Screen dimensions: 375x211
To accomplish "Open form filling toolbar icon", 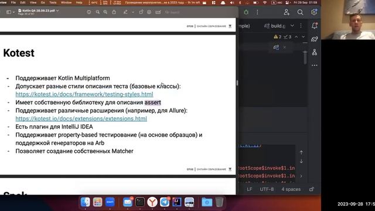I will tap(158, 12).
